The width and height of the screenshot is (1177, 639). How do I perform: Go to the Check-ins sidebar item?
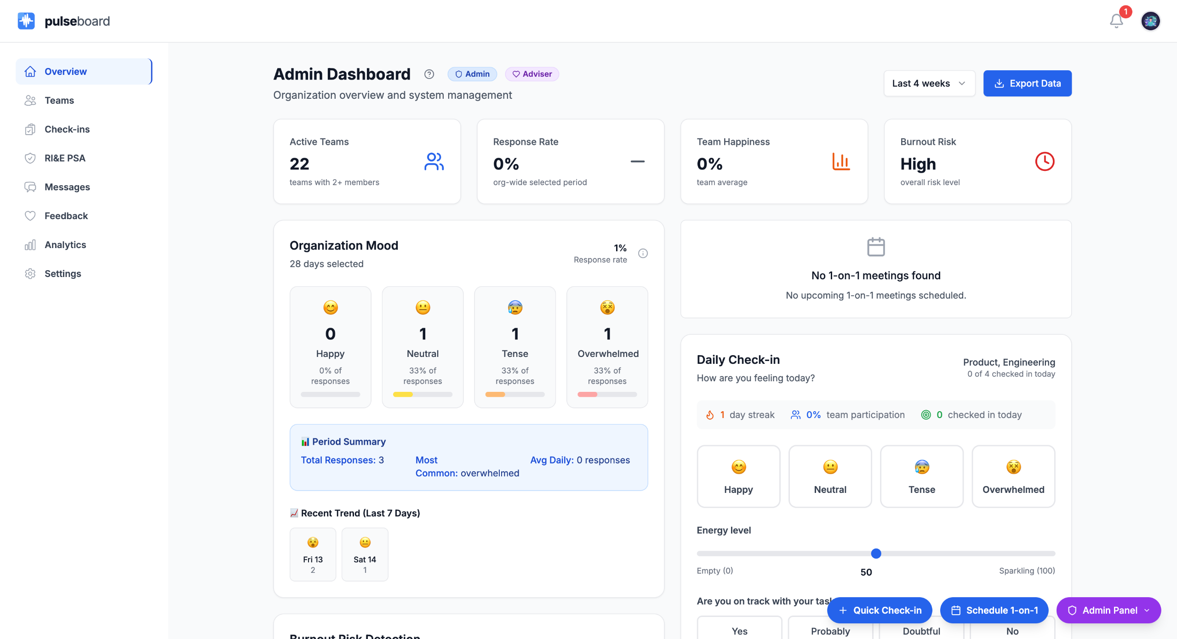pos(67,130)
